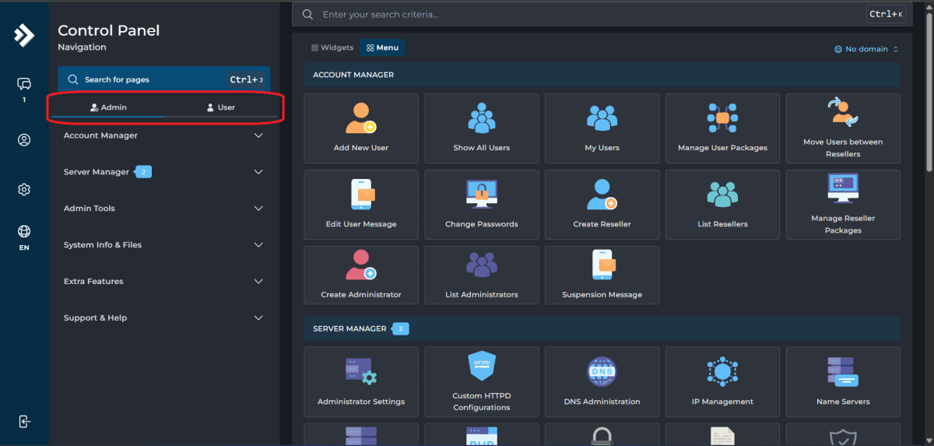Viewport: 934px width, 446px height.
Task: Open the settings gear in sidebar
Action: pos(24,189)
